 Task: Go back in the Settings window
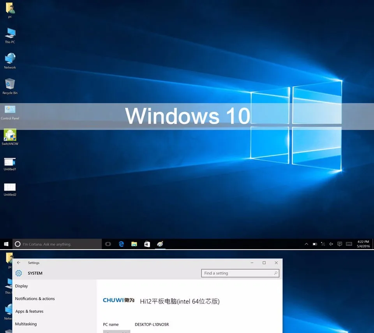[19, 263]
